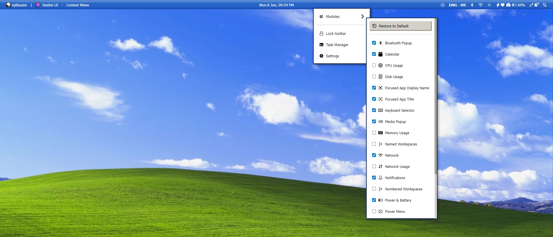553x237 pixels.
Task: Click the Named Workspaces module icon
Action: click(380, 144)
